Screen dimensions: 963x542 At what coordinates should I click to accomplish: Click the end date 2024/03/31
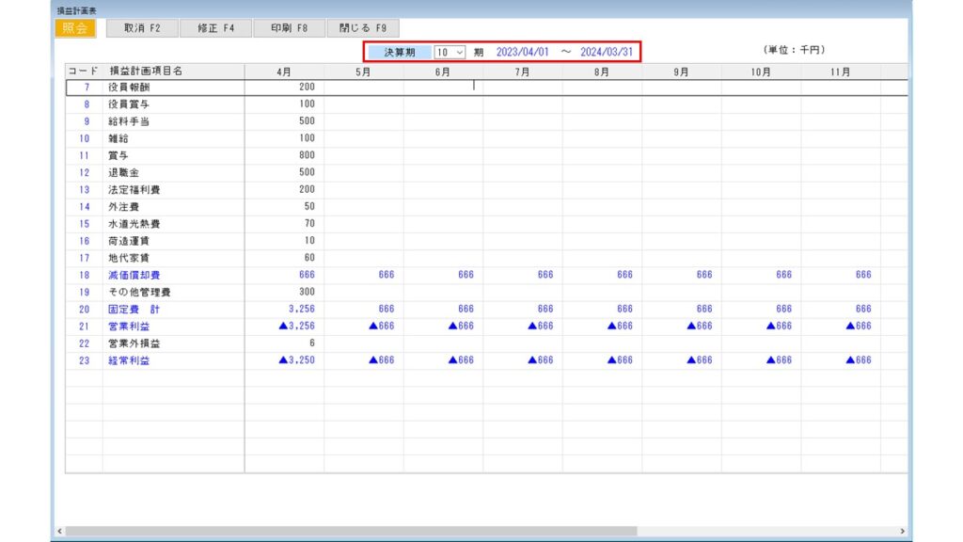click(607, 53)
